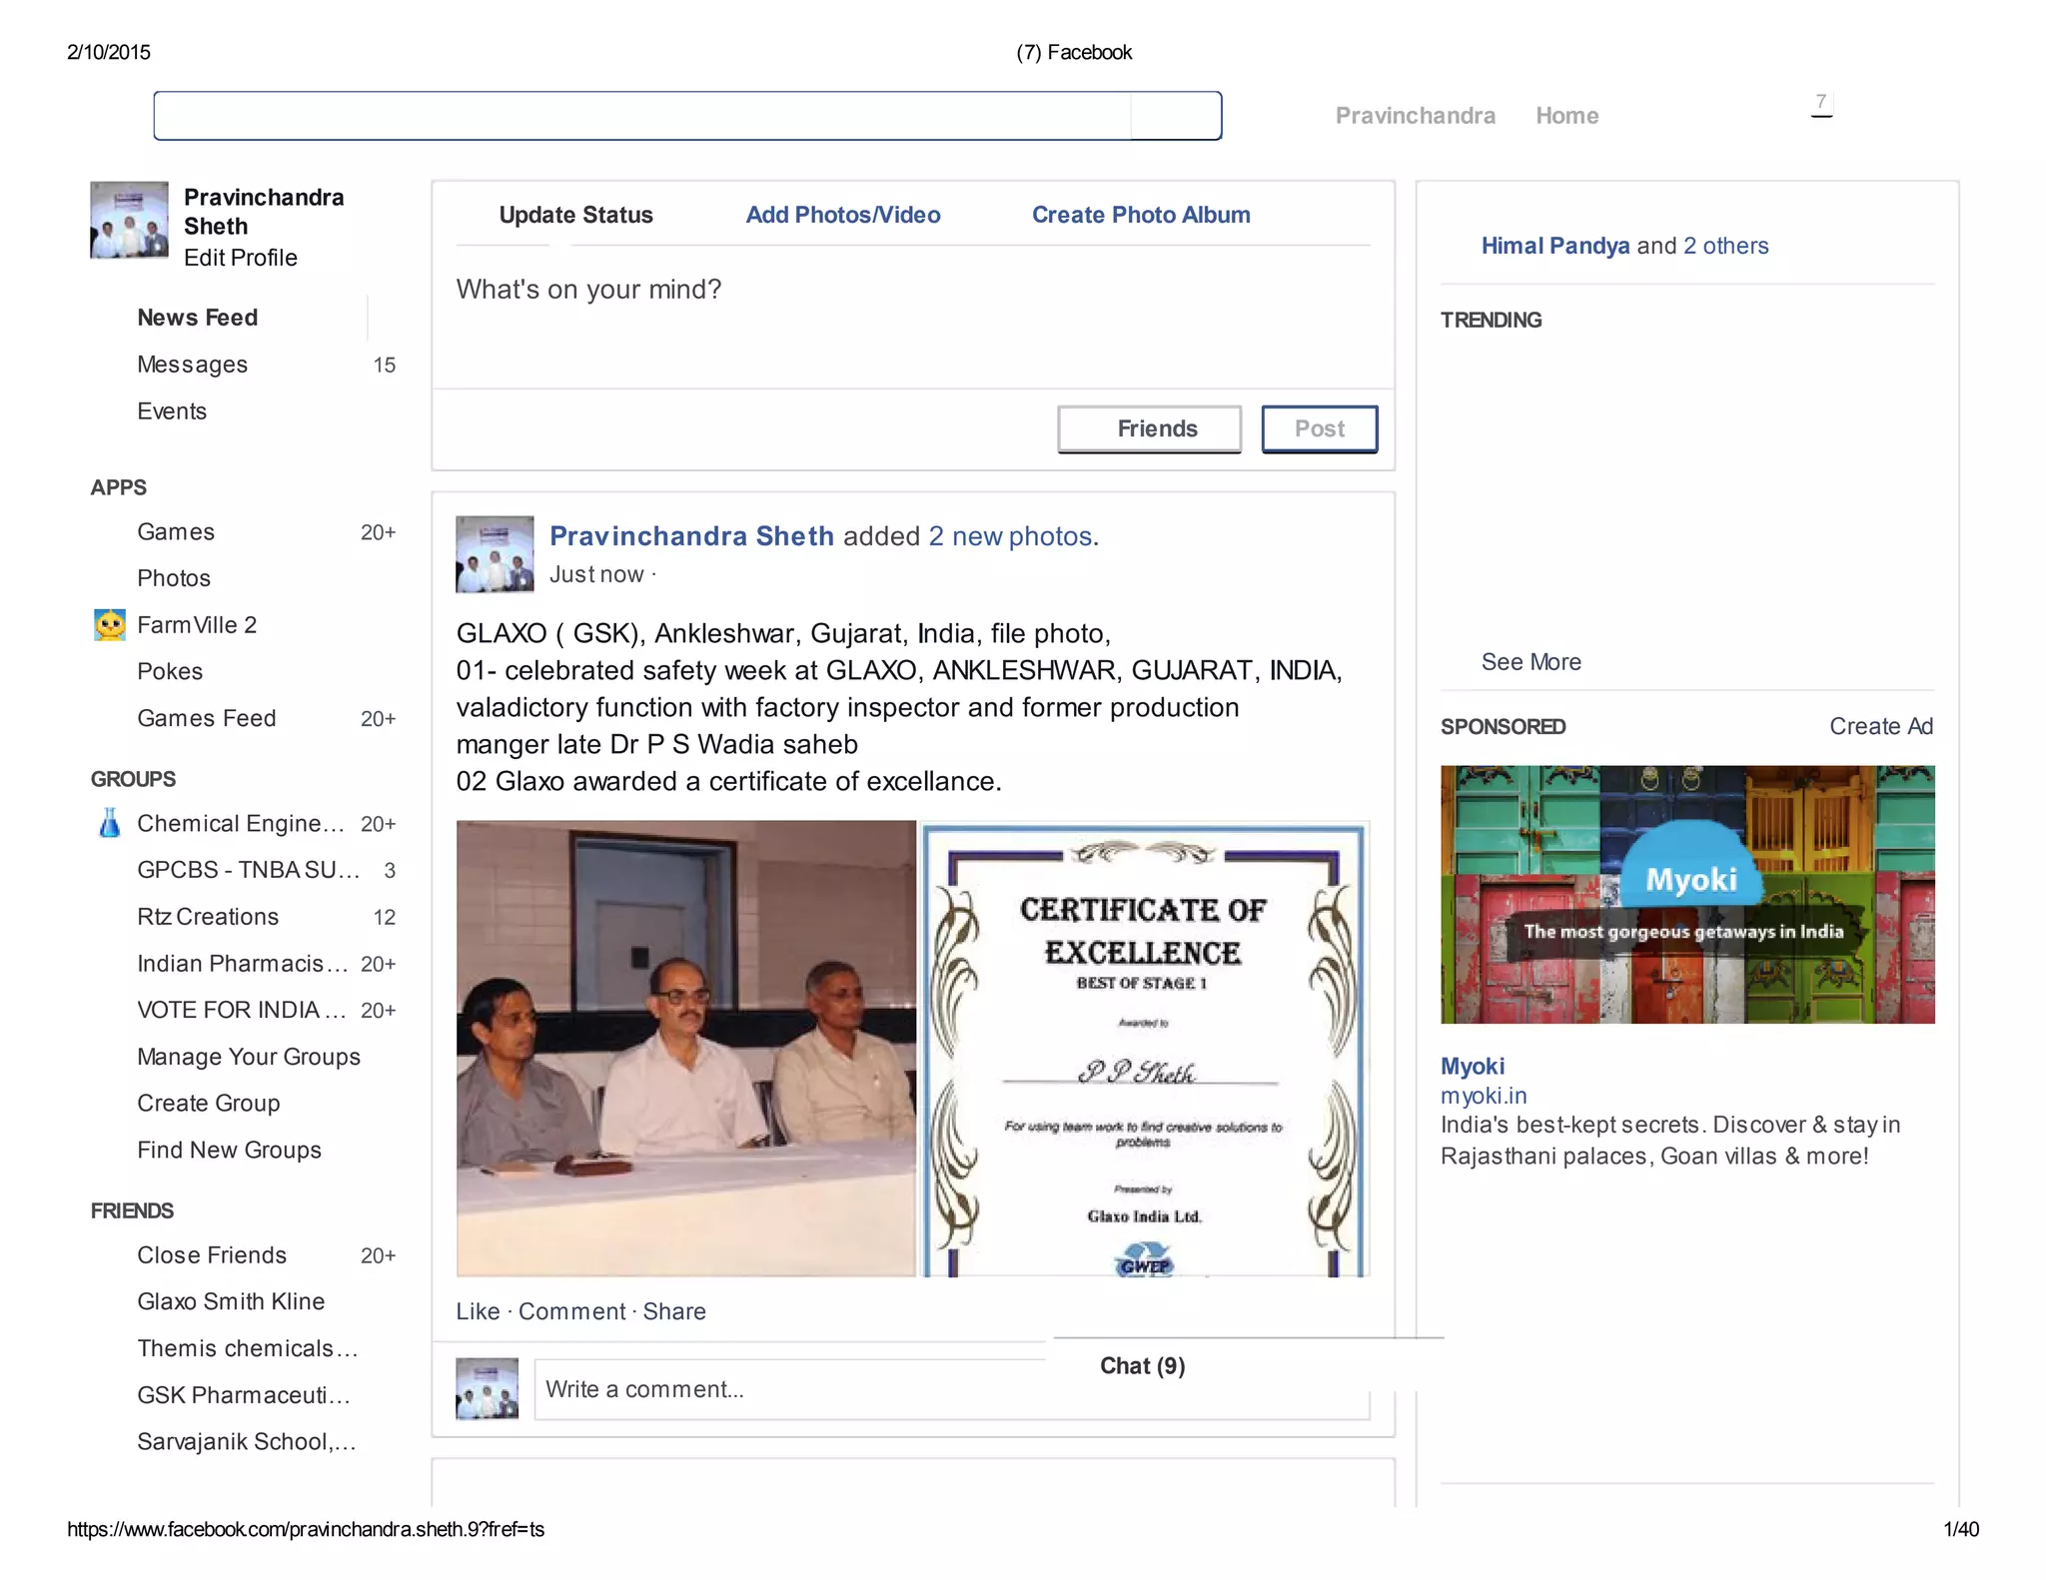Open the Myoki sponsored ad image

1686,894
